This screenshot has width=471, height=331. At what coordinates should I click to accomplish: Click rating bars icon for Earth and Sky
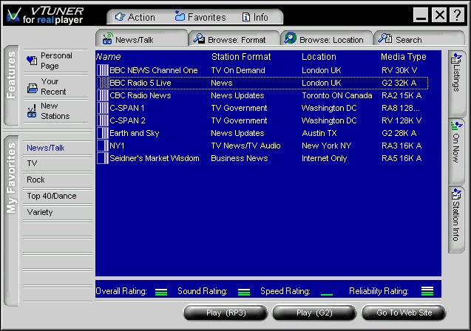click(x=103, y=133)
